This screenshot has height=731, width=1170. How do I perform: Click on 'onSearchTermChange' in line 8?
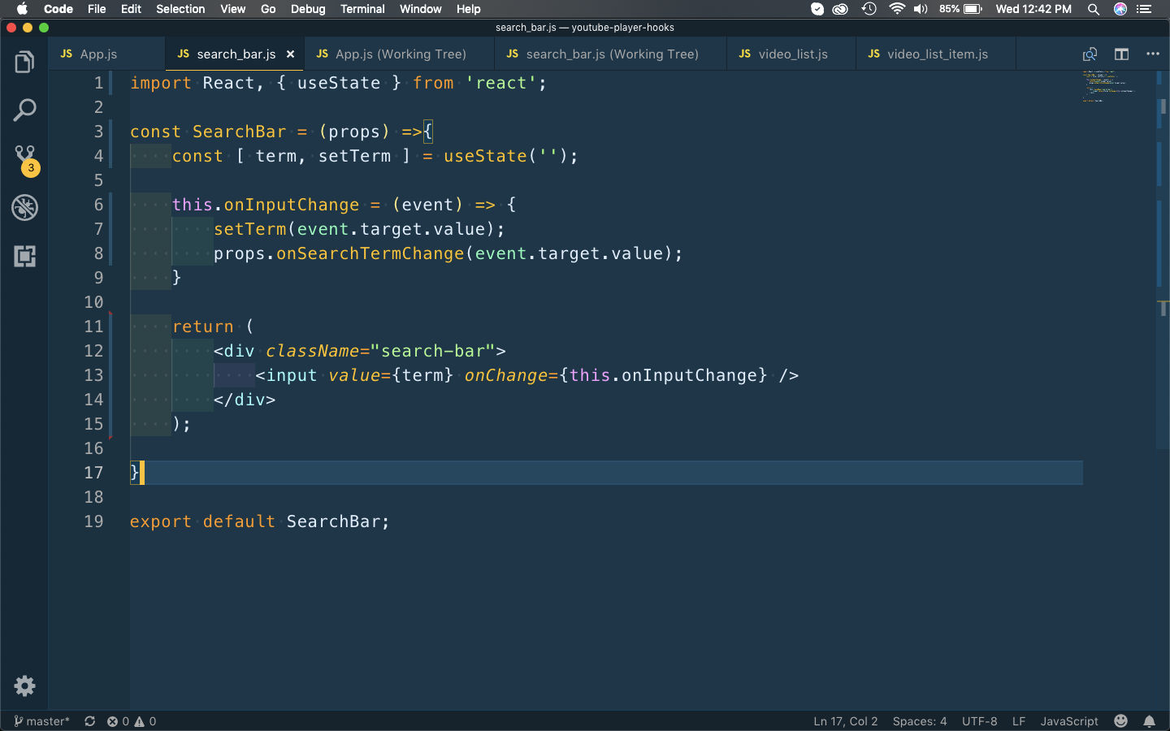[370, 253]
